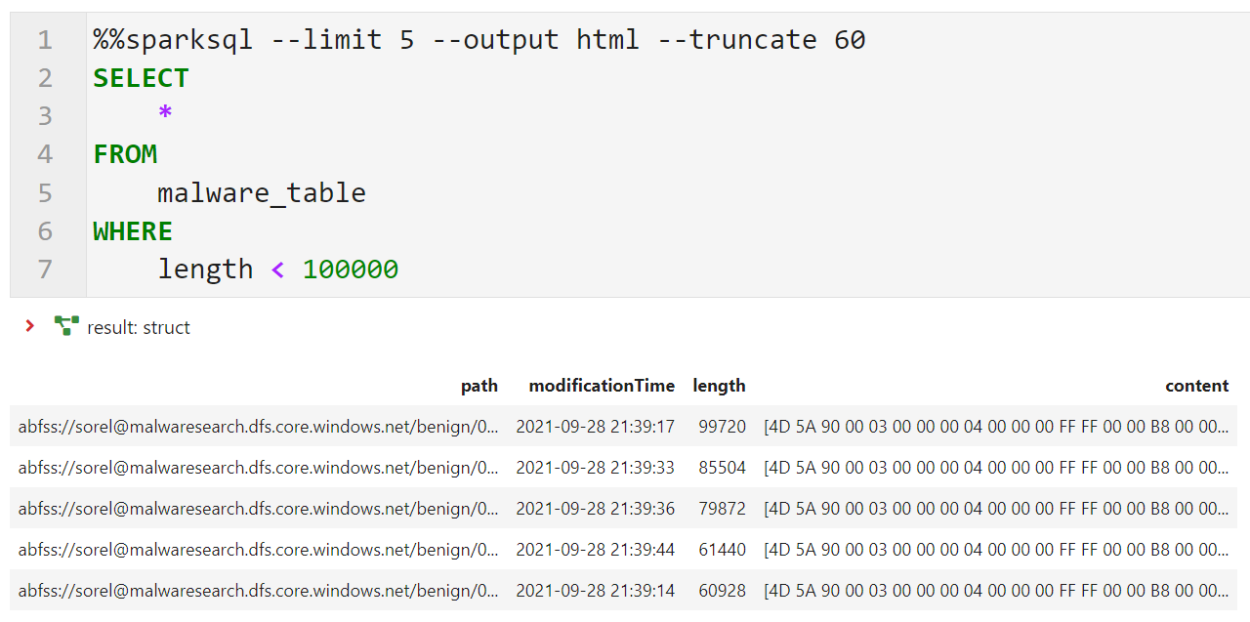Click malware_table in the query
The width and height of the screenshot is (1250, 622).
[x=262, y=192]
